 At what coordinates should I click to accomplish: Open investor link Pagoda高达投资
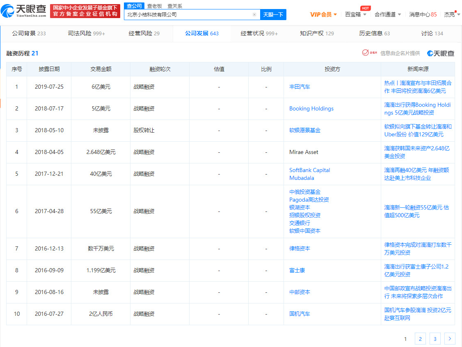[x=309, y=200]
